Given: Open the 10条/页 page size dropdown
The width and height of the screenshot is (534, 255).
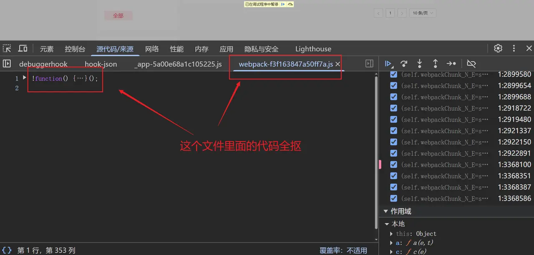Looking at the screenshot, I should tap(423, 13).
